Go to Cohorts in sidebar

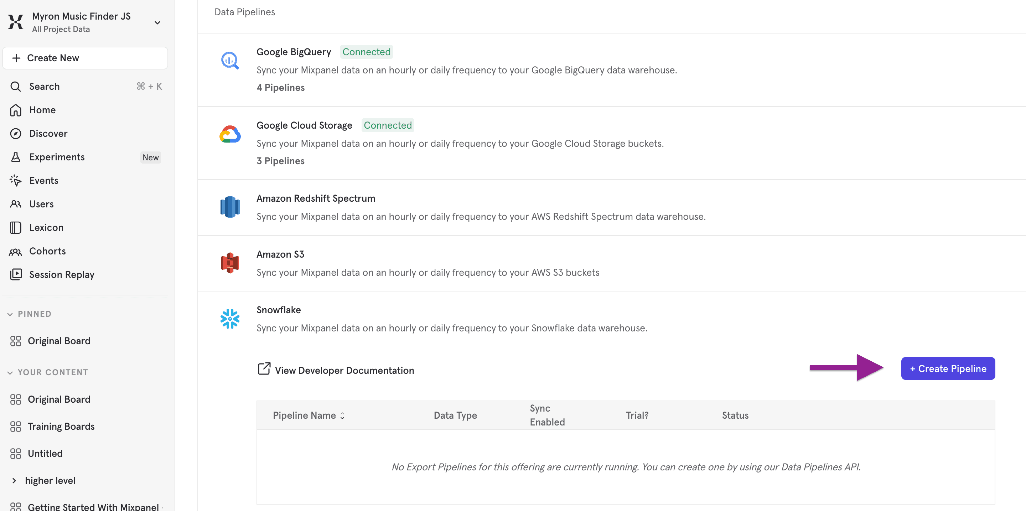point(47,251)
